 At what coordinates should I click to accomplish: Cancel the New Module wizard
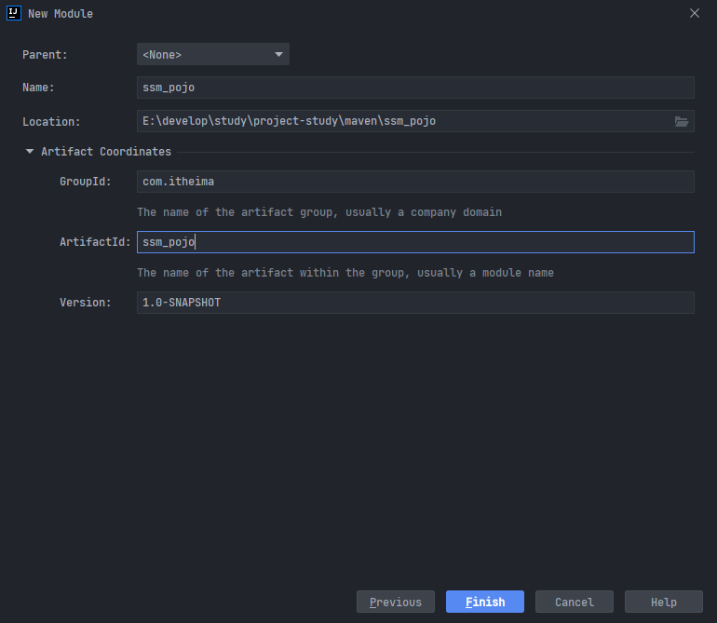(575, 602)
